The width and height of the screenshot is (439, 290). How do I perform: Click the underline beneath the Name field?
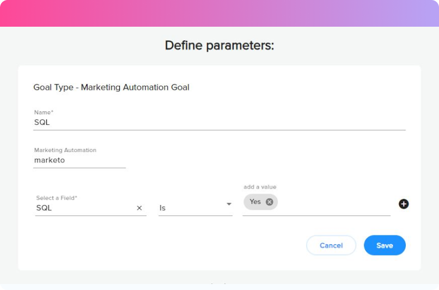click(x=219, y=130)
